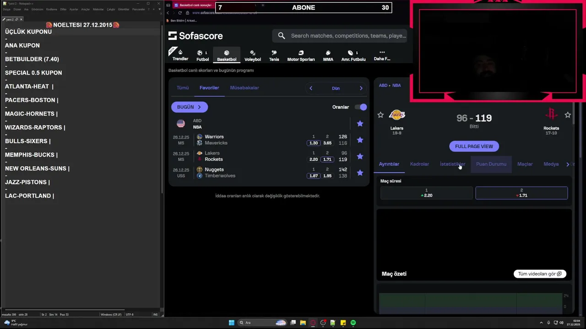Click the Rockets team logo

551,114
